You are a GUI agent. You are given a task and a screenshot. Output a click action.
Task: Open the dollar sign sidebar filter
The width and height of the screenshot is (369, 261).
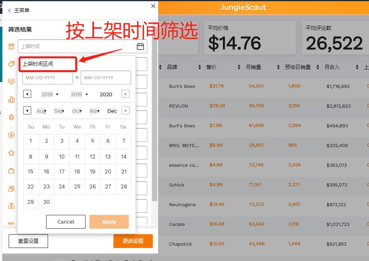[x=11, y=117]
